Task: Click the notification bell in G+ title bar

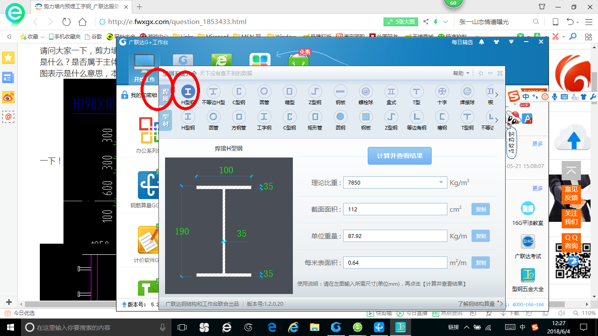Action: 482,42
